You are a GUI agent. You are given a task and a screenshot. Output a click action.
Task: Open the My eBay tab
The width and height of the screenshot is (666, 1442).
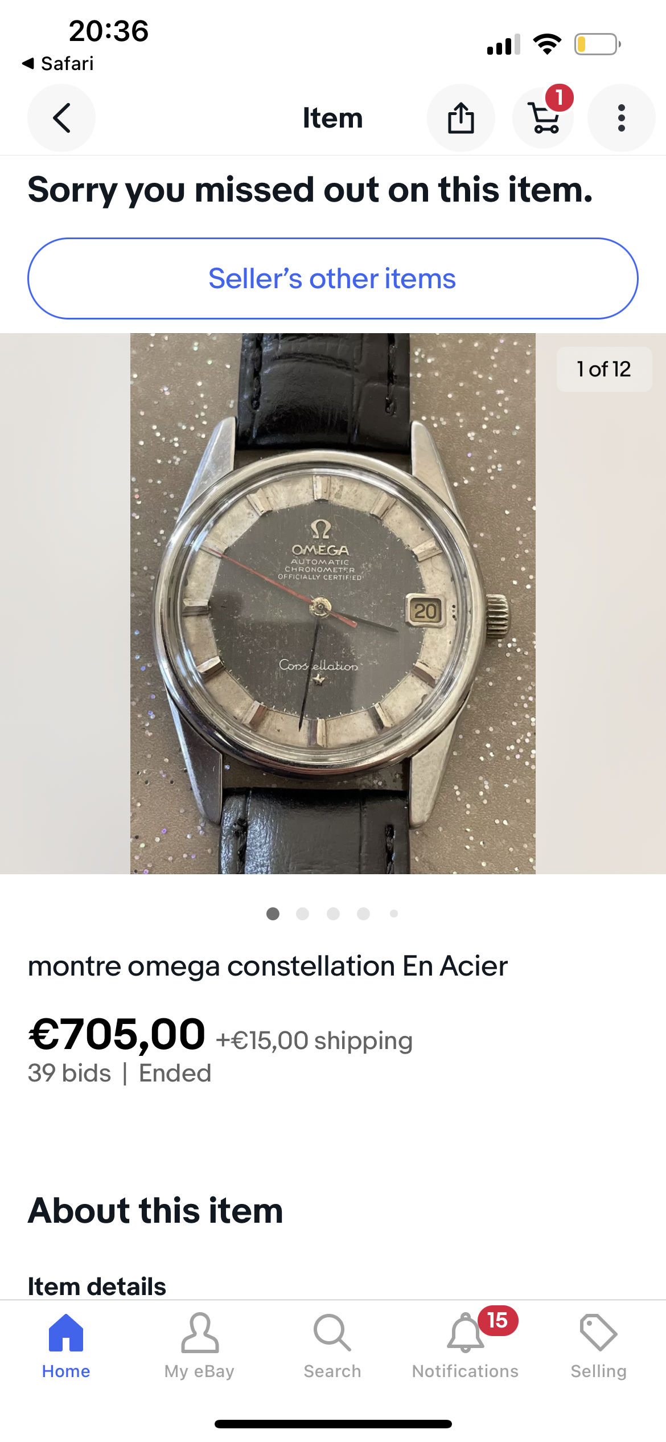pos(199,1346)
